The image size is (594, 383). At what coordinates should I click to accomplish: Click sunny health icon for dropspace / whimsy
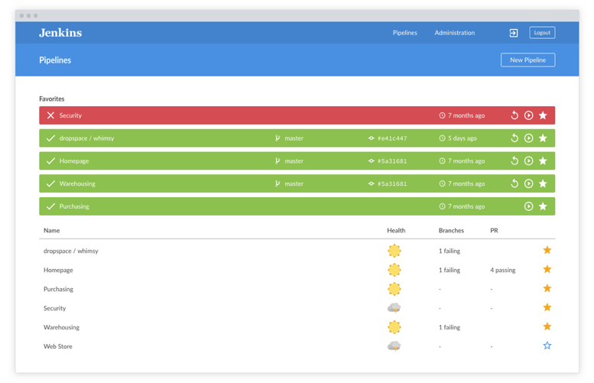[x=394, y=251]
